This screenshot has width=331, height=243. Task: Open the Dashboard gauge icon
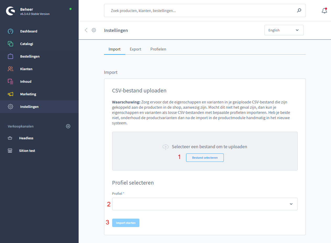10,31
